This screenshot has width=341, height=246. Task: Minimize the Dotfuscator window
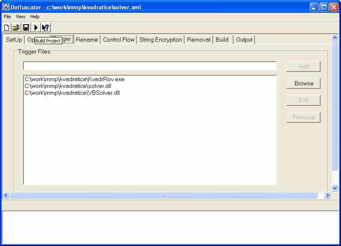tap(314, 7)
